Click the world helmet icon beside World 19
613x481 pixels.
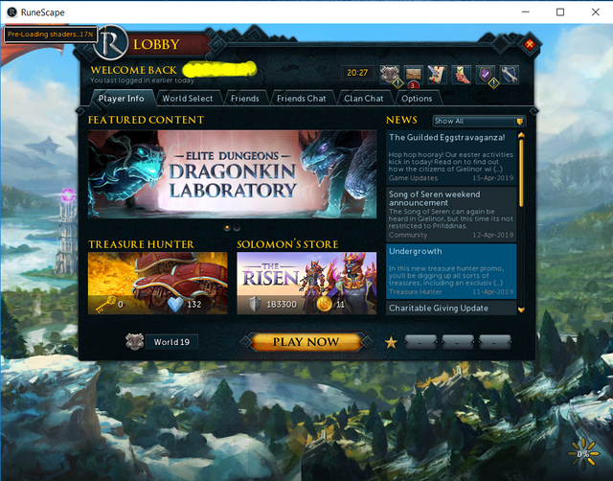pyautogui.click(x=135, y=342)
